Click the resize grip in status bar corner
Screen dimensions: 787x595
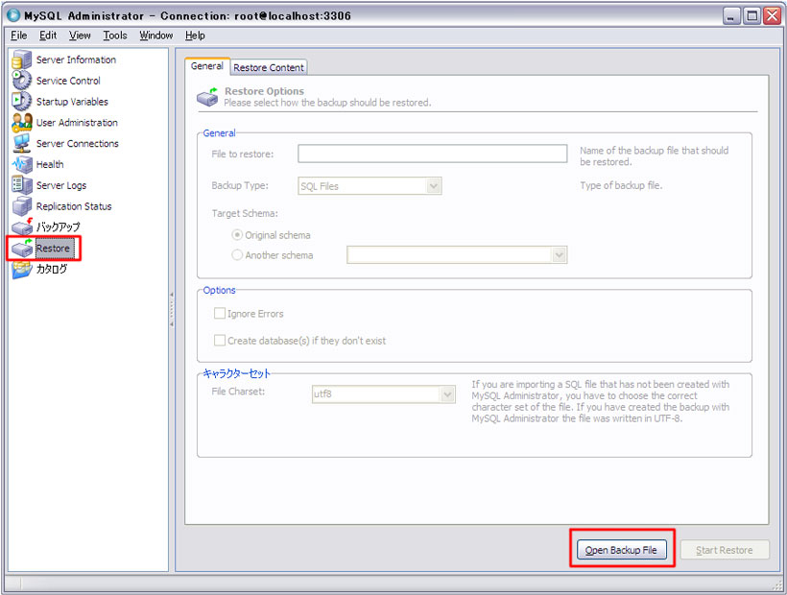[777, 585]
